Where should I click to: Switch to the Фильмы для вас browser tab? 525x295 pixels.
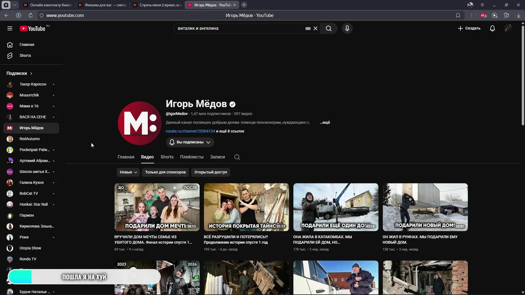tap(102, 5)
